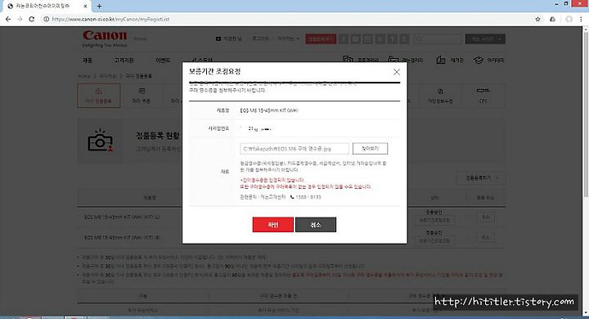The height and width of the screenshot is (319, 589).
Task: Close the warranty period adjustment dialog
Action: coord(396,72)
